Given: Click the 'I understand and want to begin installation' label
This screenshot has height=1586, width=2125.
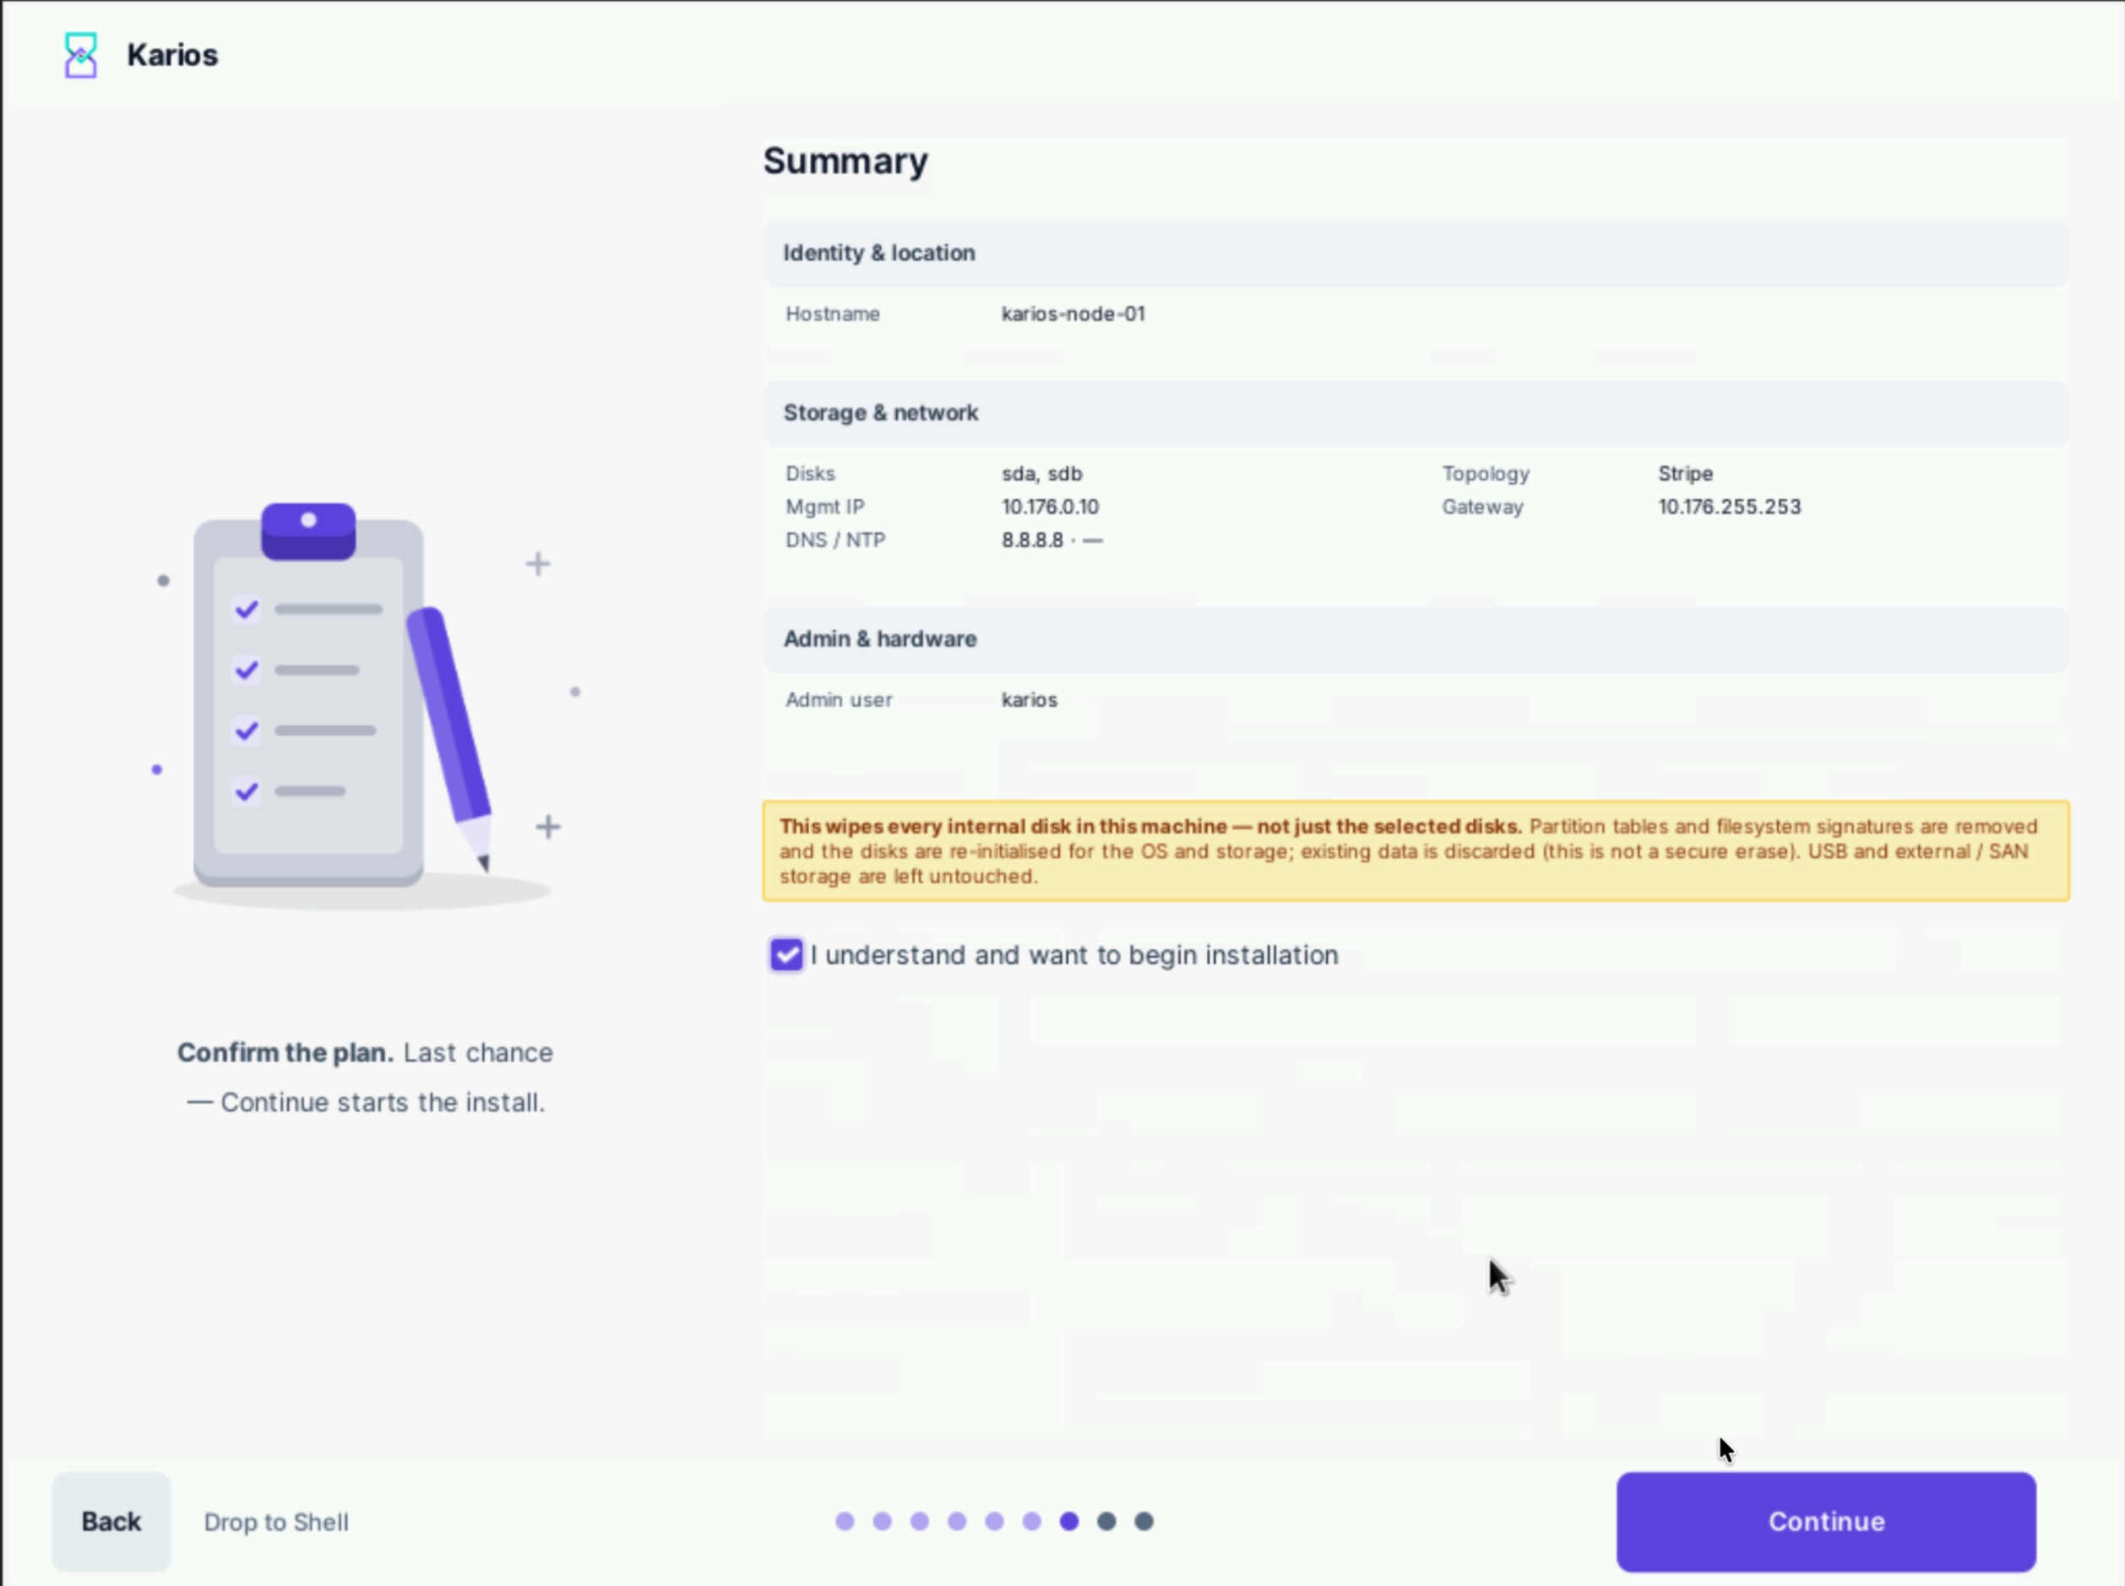Looking at the screenshot, I should coord(1073,954).
